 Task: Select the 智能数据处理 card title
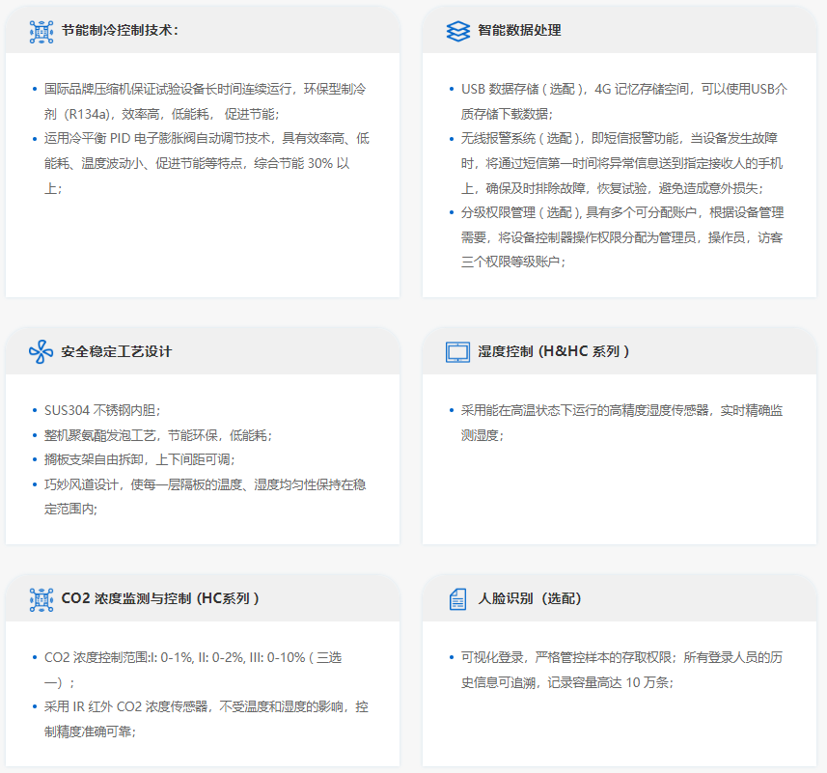(x=519, y=30)
